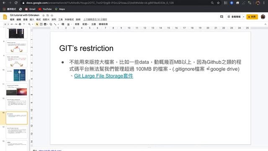Open the 說明 (Help) menu
This screenshot has width=268, height=151.
[x=78, y=20]
